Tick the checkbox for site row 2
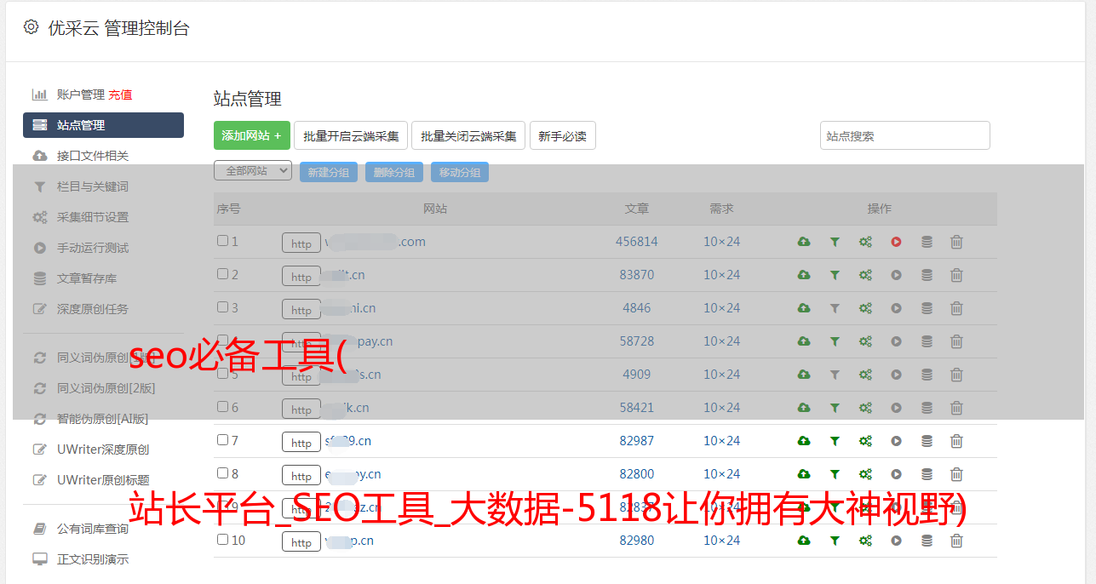1096x584 pixels. (222, 274)
